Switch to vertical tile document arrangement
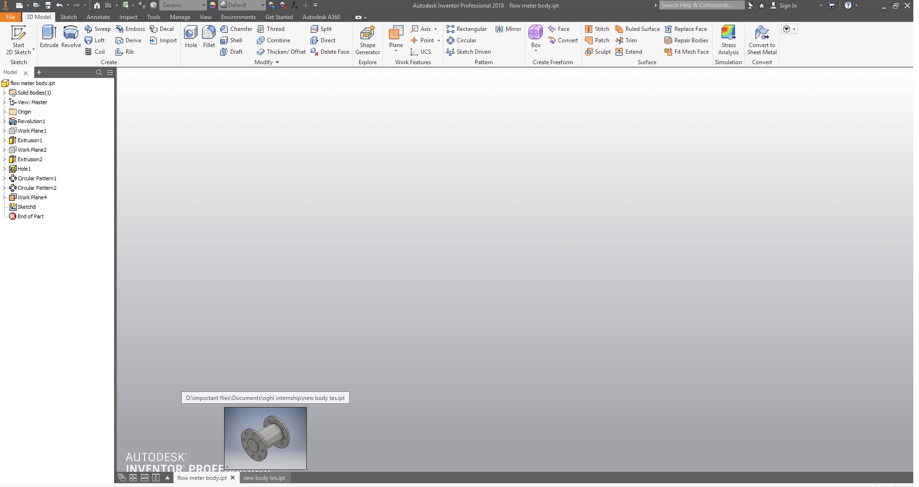 tap(156, 478)
